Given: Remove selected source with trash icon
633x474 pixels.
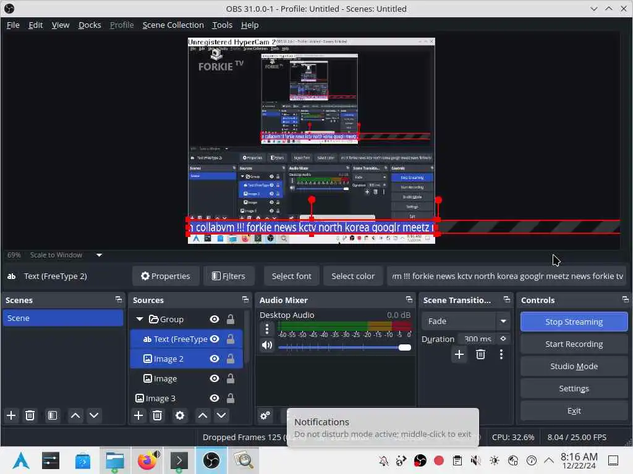Looking at the screenshot, I should [x=158, y=415].
